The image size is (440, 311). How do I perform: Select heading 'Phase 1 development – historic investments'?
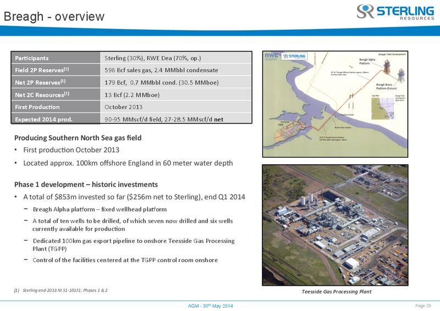point(86,184)
